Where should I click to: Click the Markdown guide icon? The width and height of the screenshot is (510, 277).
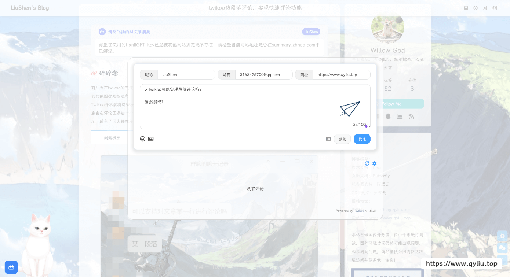pos(328,139)
